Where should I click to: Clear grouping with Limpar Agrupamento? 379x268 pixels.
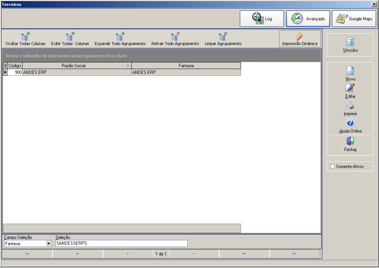click(x=223, y=39)
